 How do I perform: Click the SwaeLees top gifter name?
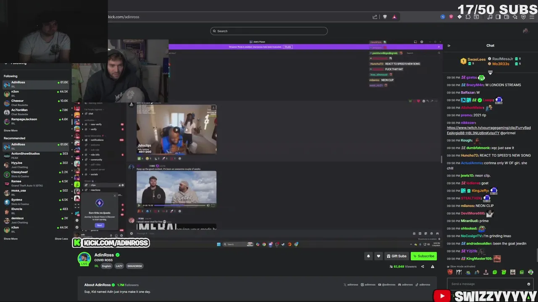tap(477, 60)
